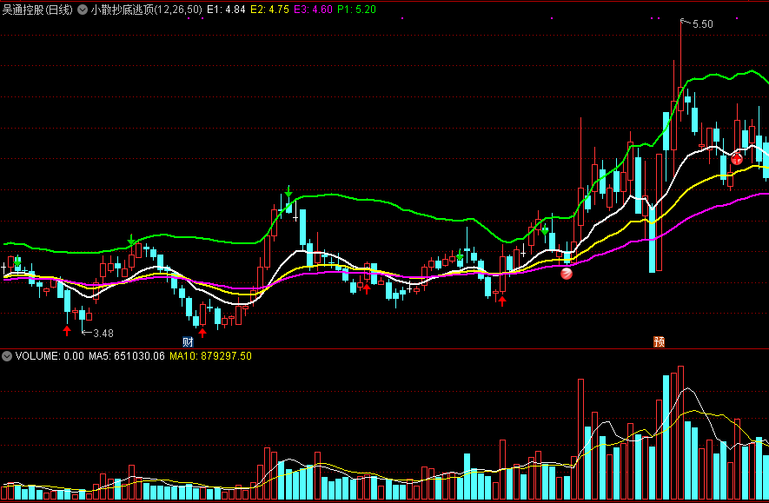Select the E3: 4.60 magenta value label

pos(313,10)
